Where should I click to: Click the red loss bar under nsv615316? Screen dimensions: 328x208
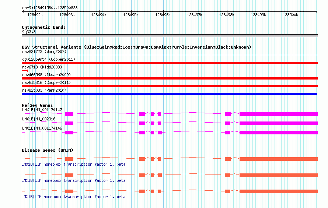coord(170,86)
